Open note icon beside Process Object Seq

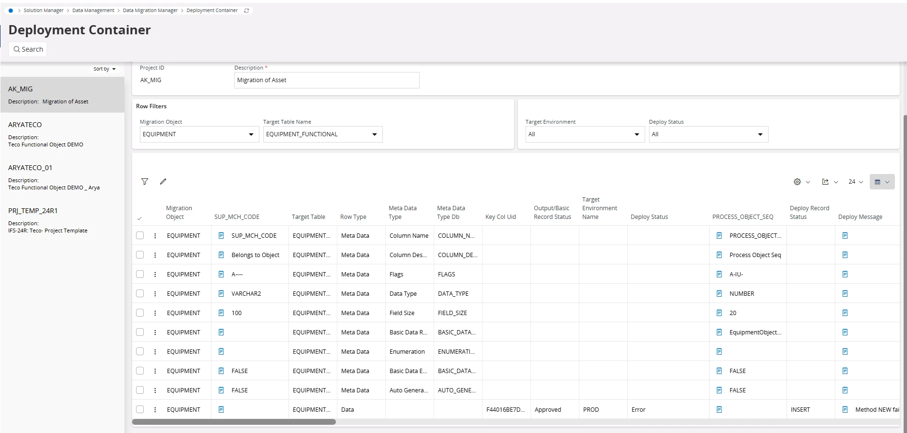pos(719,255)
